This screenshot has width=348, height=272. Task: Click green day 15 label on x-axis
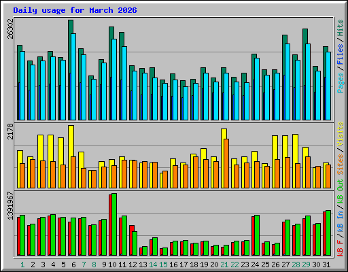(163, 265)
